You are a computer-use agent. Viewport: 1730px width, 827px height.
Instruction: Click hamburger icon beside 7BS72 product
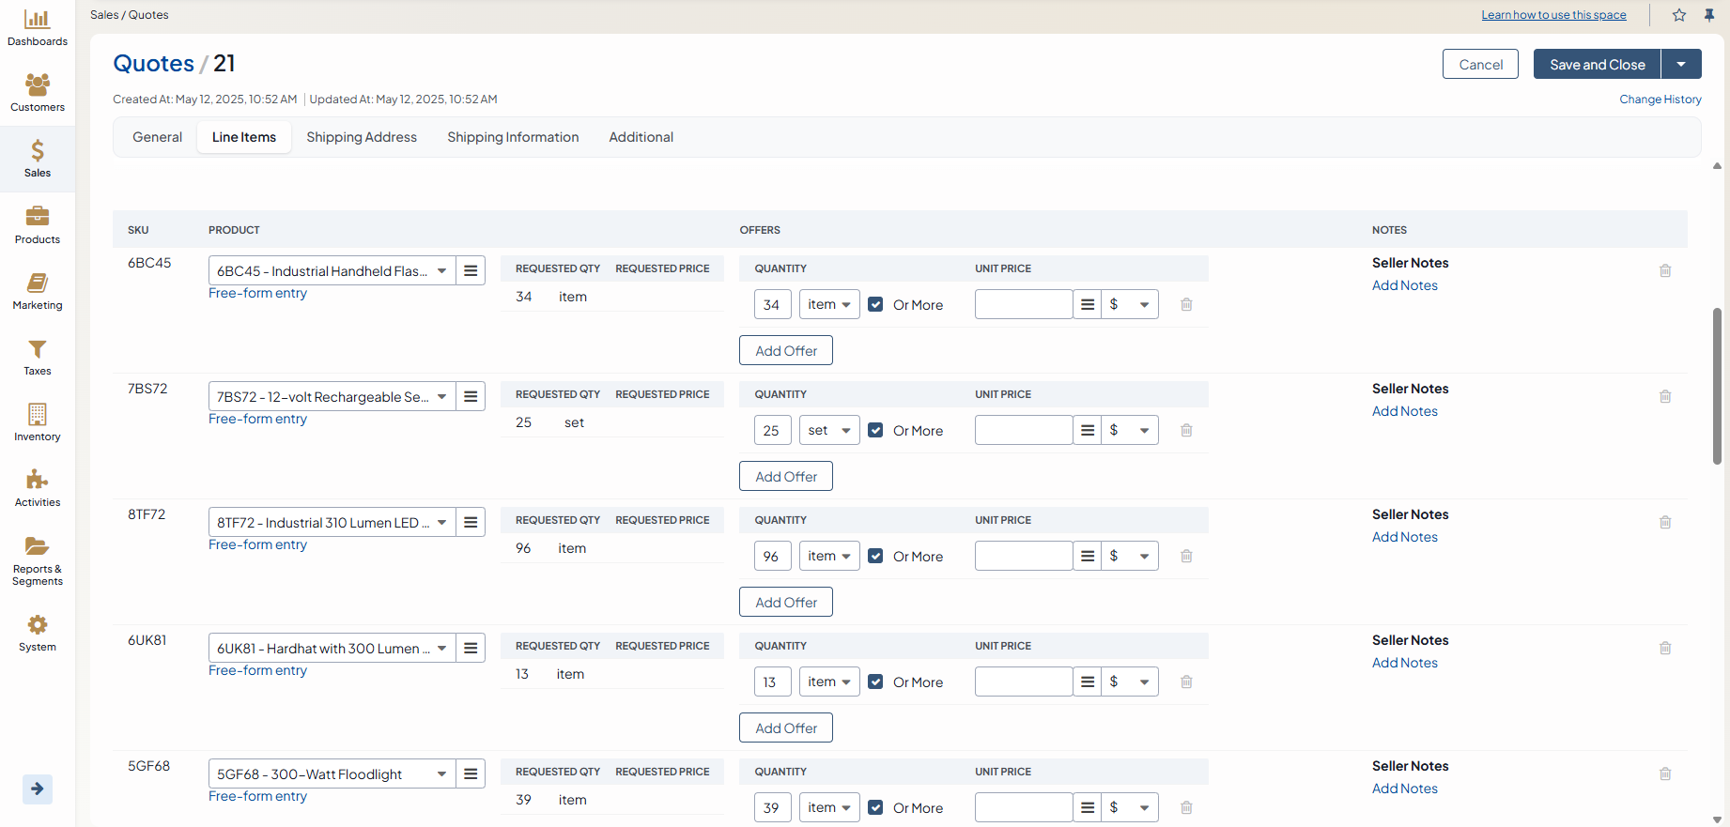coord(471,397)
